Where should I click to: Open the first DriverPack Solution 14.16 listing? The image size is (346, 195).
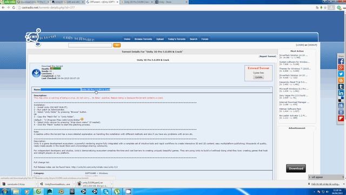coord(294,55)
